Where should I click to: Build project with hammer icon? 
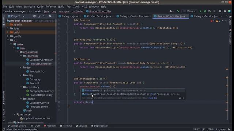point(178,11)
